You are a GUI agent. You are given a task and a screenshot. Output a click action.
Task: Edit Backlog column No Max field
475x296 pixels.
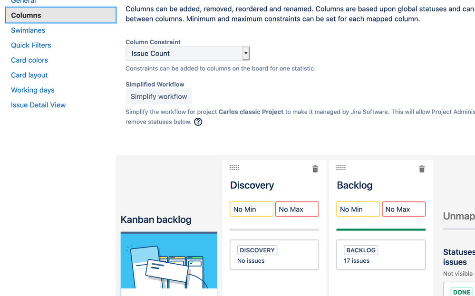(404, 209)
